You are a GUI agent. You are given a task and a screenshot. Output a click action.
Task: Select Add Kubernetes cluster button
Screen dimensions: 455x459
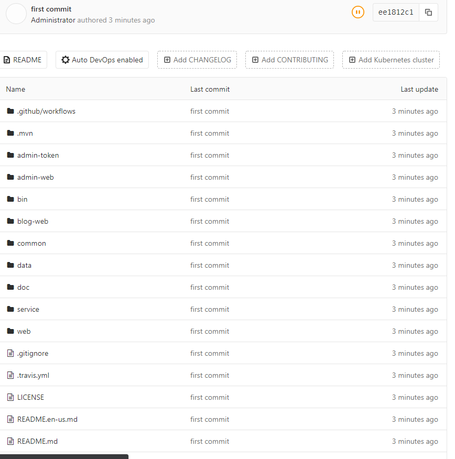391,60
